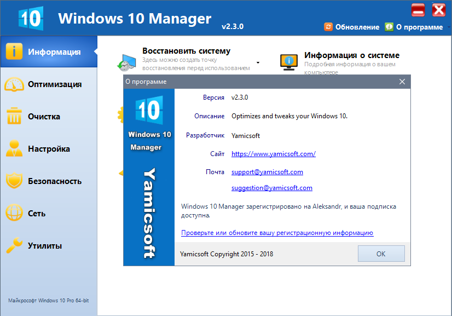Click the Майкрософт Windows 10 Pro 64-bit status text

[48, 301]
